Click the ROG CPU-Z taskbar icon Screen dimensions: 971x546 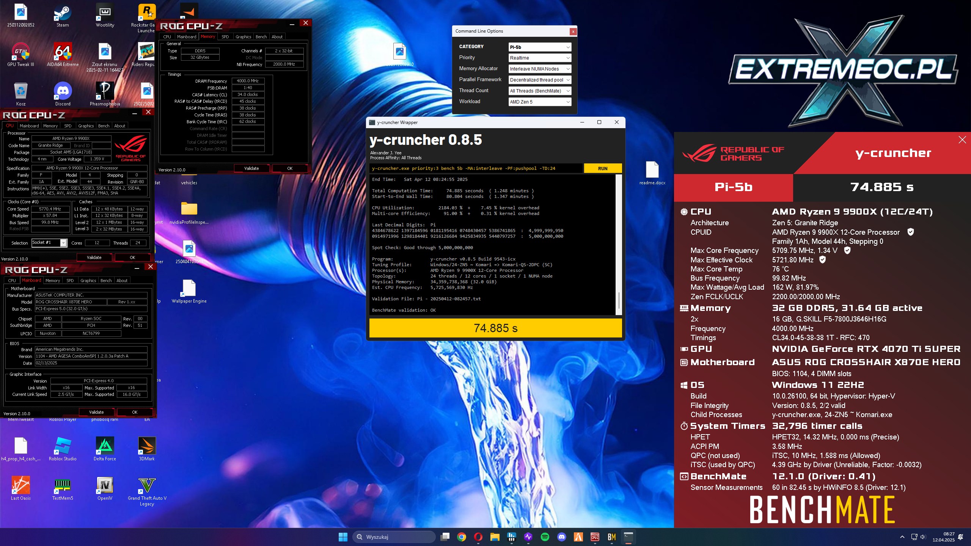595,537
